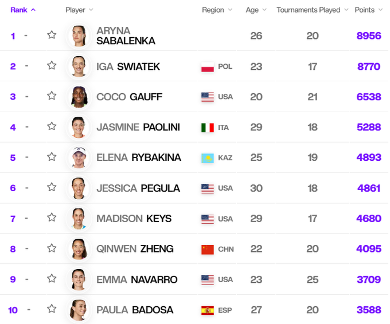Sort the table by Age header
The height and width of the screenshot is (324, 390).
point(256,10)
